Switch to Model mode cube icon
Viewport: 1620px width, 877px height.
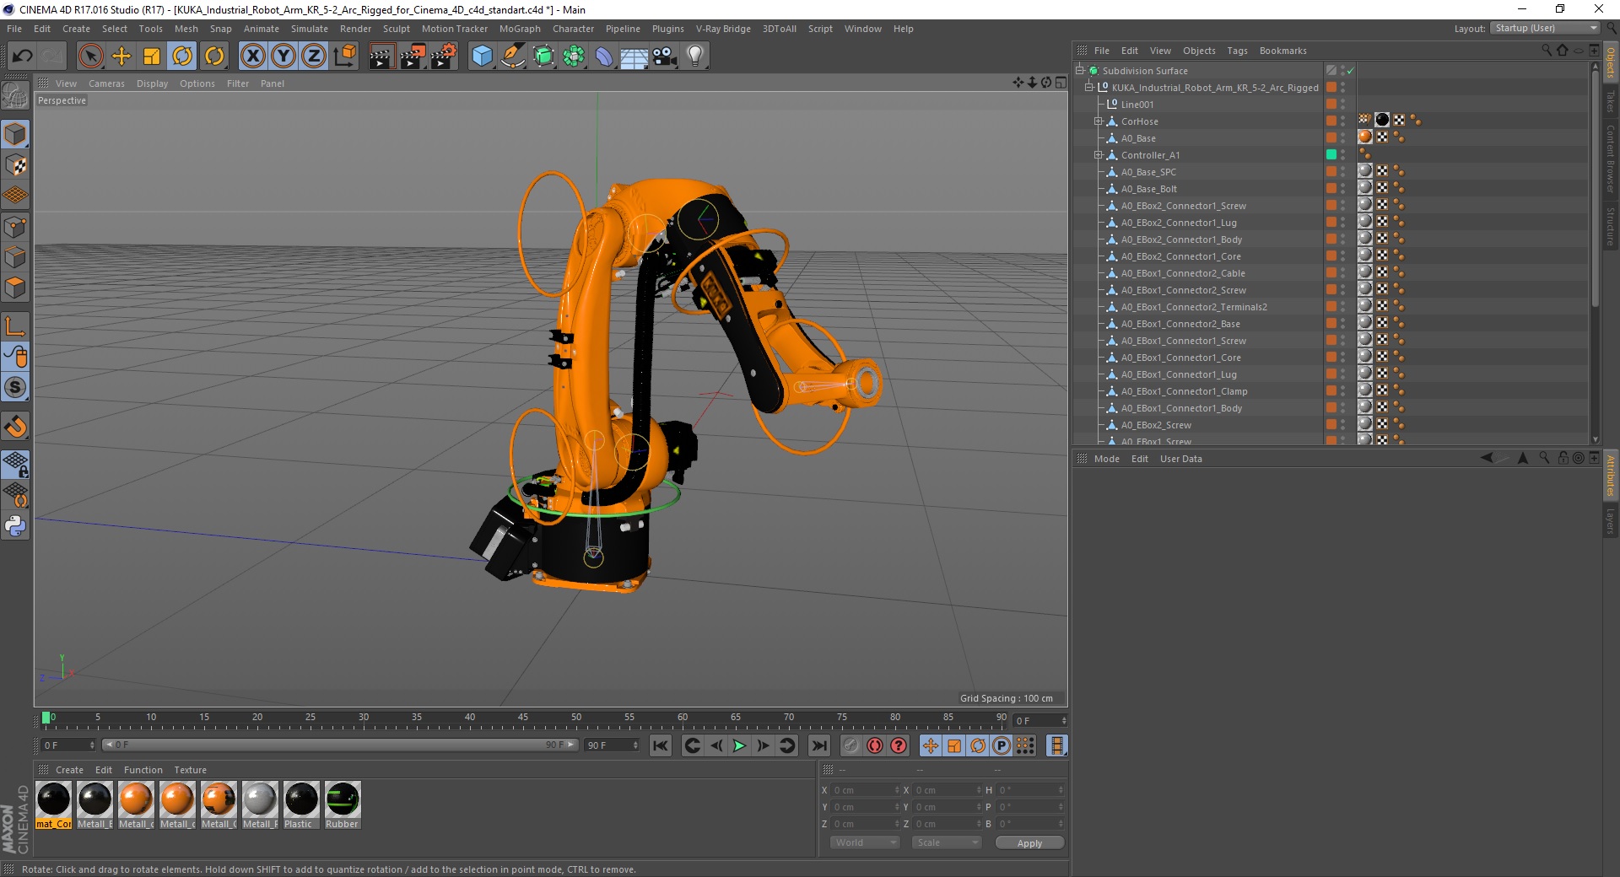coord(15,134)
